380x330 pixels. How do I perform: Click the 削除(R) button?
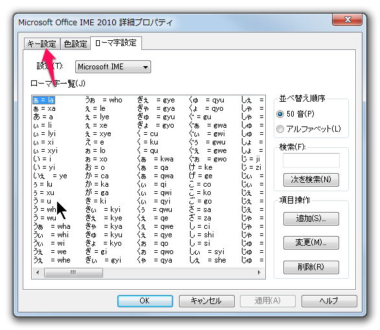click(x=311, y=267)
